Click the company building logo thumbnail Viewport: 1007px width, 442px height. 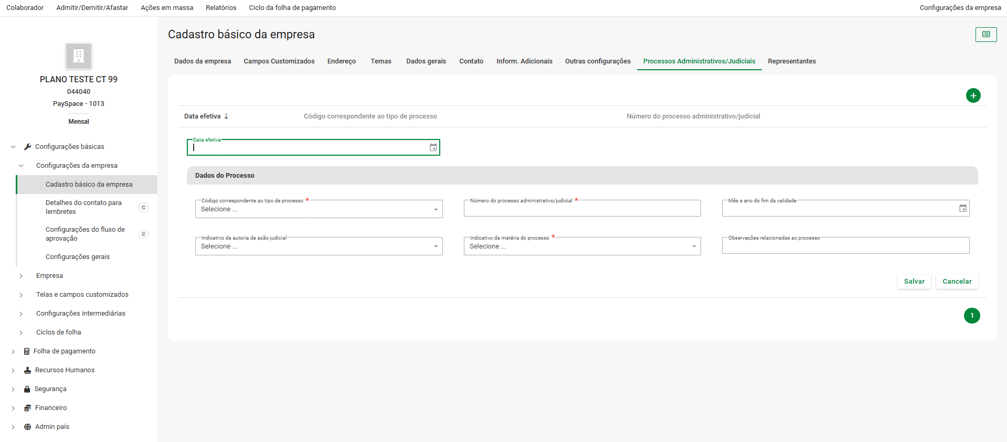[x=79, y=56]
